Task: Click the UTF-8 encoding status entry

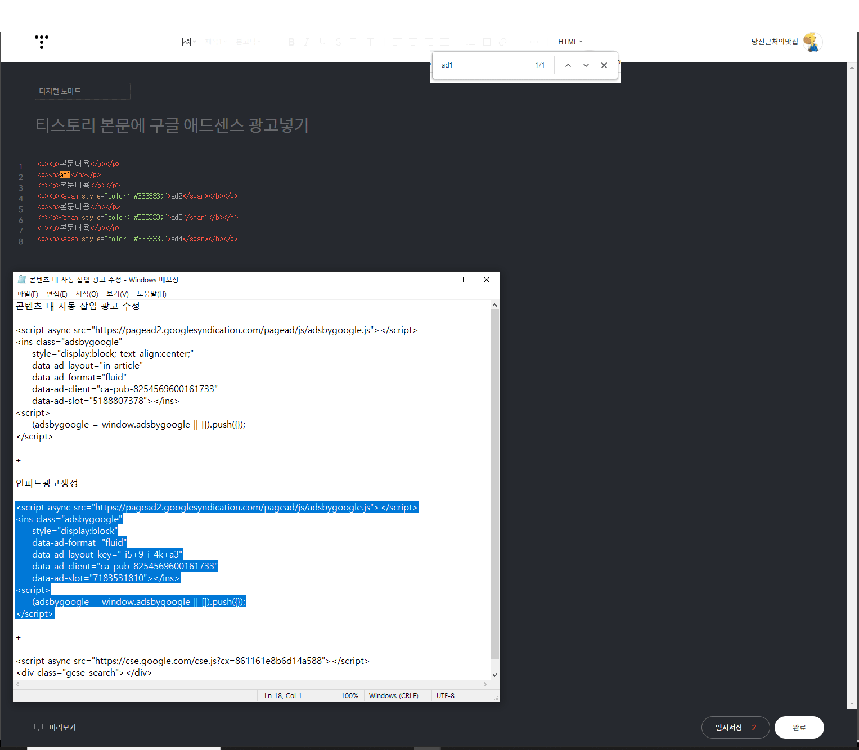Action: pos(446,696)
